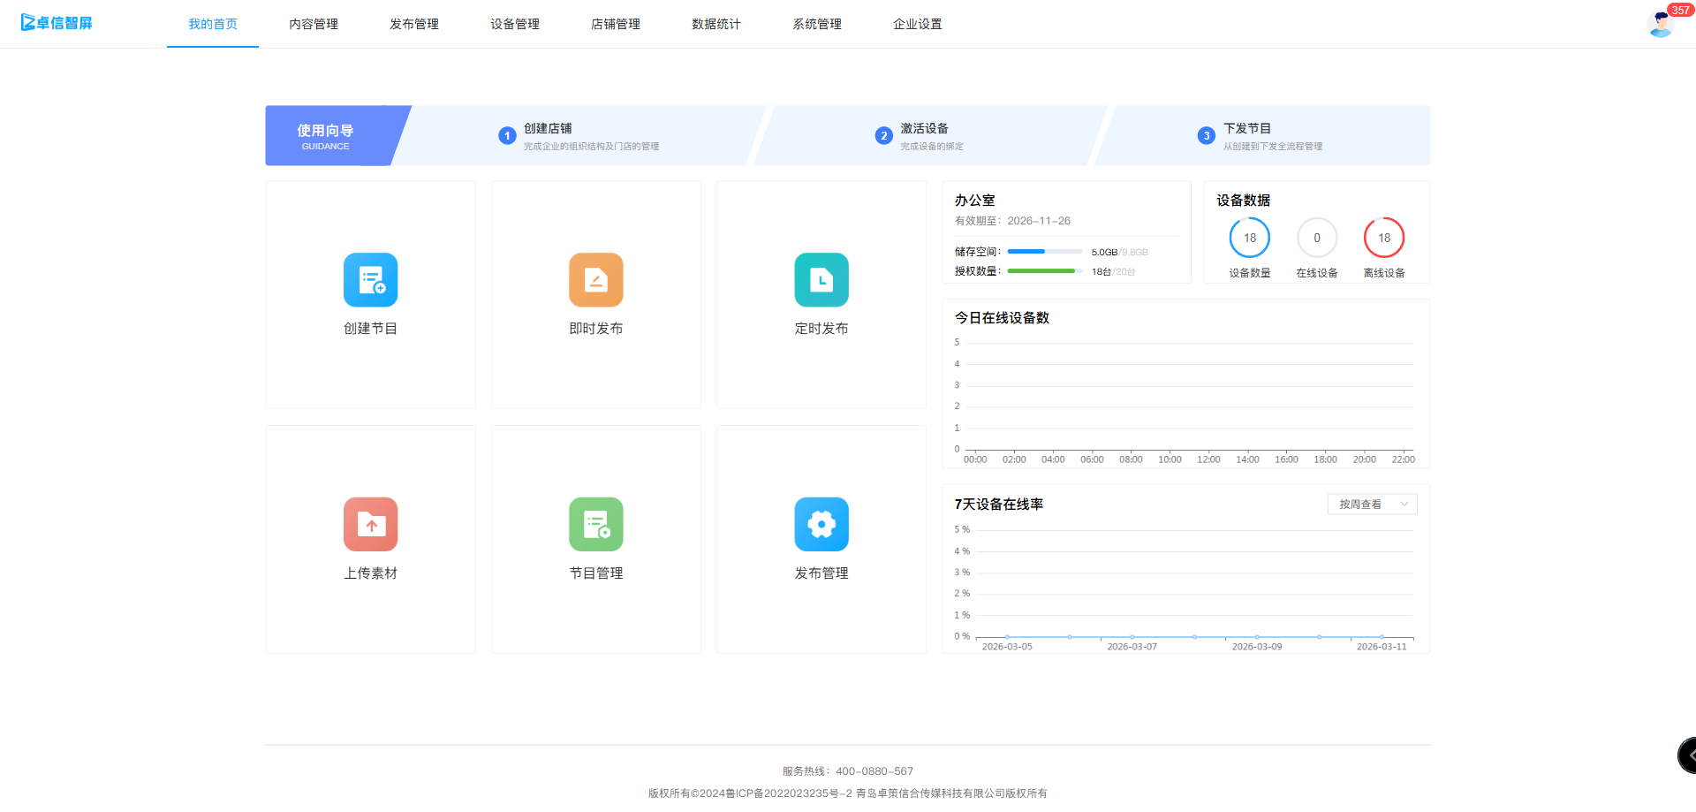This screenshot has height=812, width=1696.
Task: Select the step 1 circle for 创建店铺
Action: pos(507,135)
